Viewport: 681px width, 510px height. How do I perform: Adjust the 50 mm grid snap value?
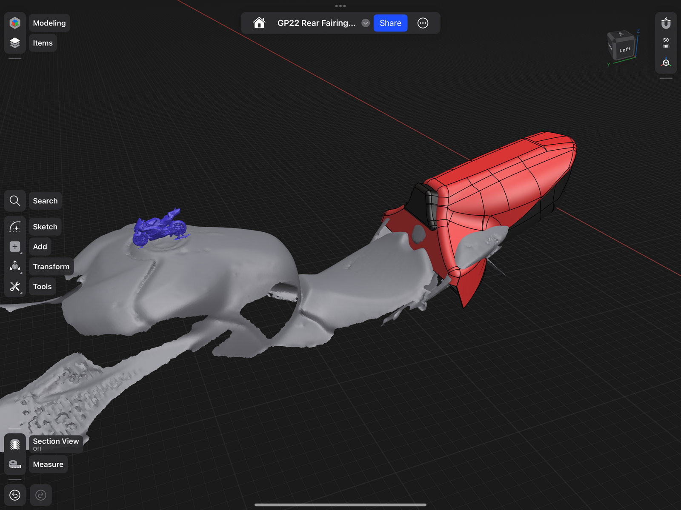tap(666, 43)
